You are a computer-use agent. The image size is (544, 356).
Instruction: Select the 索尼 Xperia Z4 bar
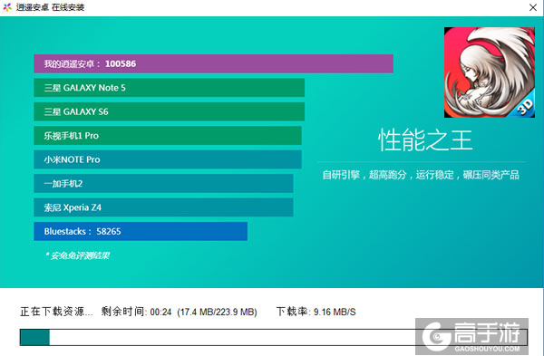(x=163, y=207)
